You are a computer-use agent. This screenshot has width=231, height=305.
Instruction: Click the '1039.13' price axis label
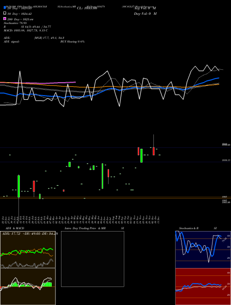[226, 160]
